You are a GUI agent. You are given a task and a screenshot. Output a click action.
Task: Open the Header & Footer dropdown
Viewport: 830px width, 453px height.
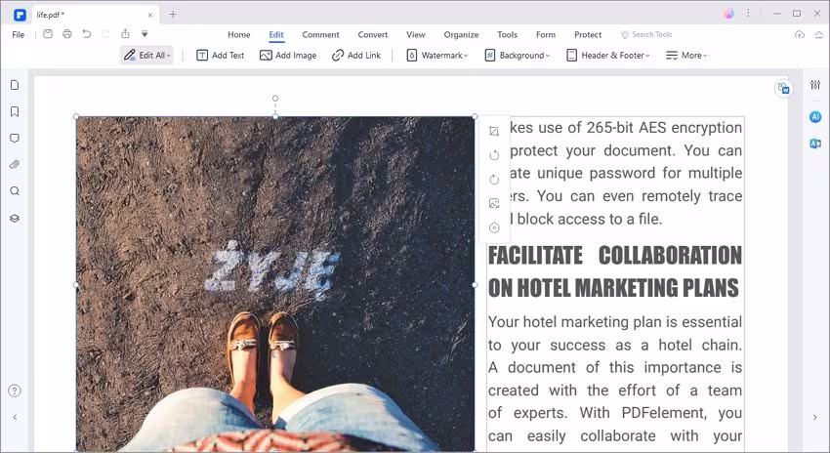tap(607, 55)
